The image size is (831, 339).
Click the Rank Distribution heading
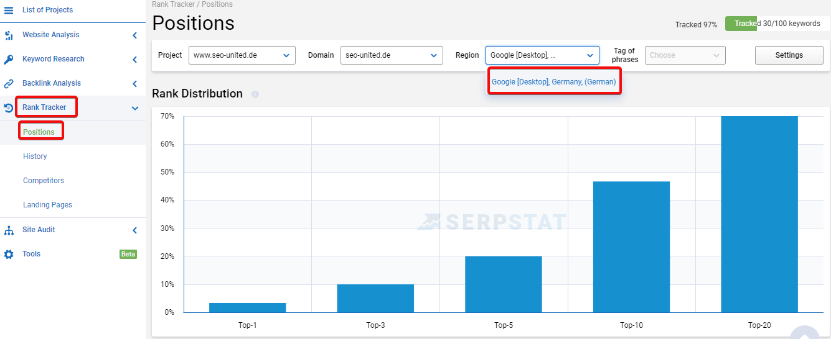(197, 94)
